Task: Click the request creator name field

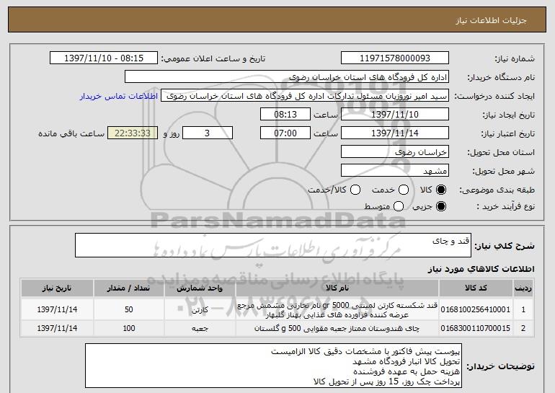Action: point(305,96)
